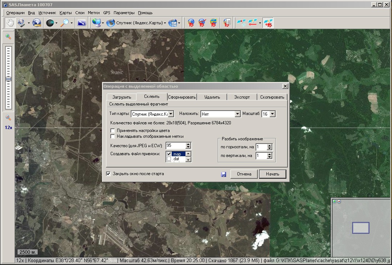The height and width of the screenshot is (265, 392).
Task: Switch to the 'Скопировать' tab
Action: point(272,97)
